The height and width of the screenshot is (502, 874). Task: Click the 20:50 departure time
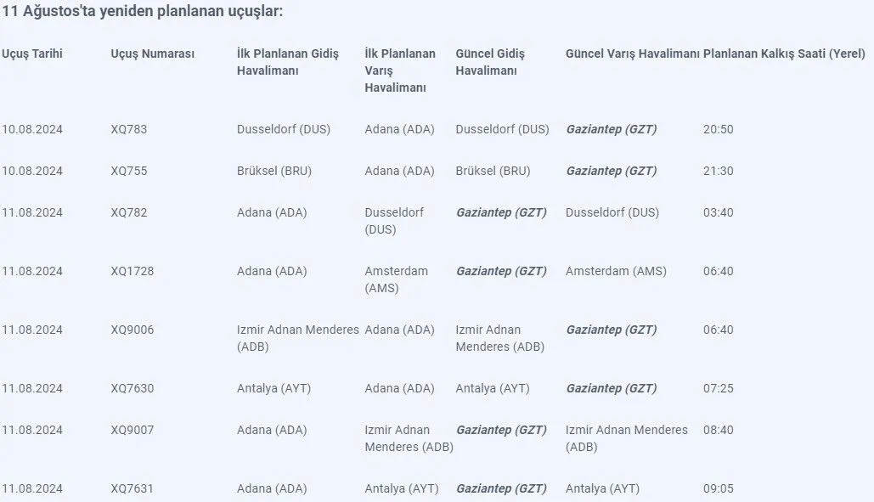pos(718,129)
